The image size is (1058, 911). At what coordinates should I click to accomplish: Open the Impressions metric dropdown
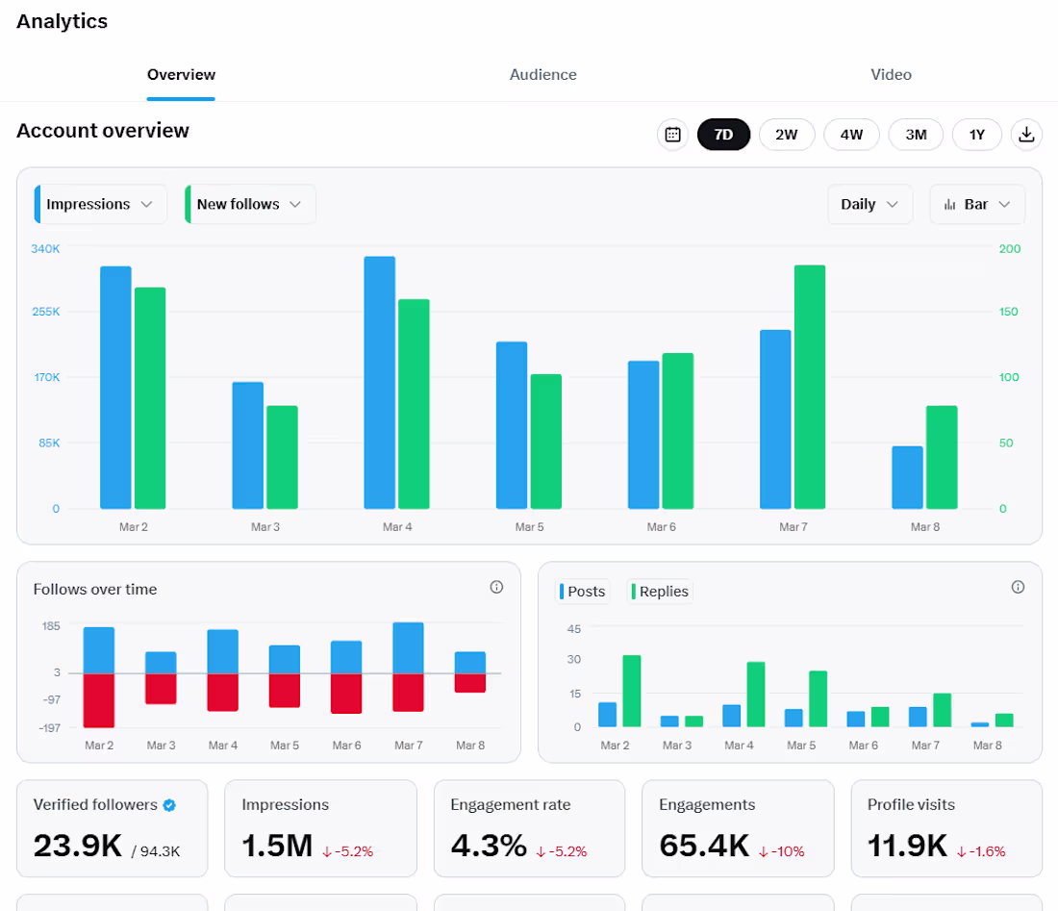101,205
